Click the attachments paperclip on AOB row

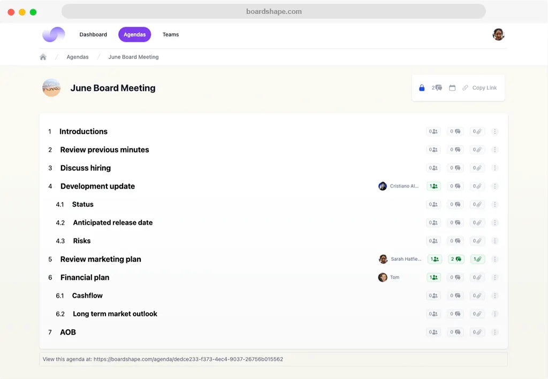coord(477,332)
